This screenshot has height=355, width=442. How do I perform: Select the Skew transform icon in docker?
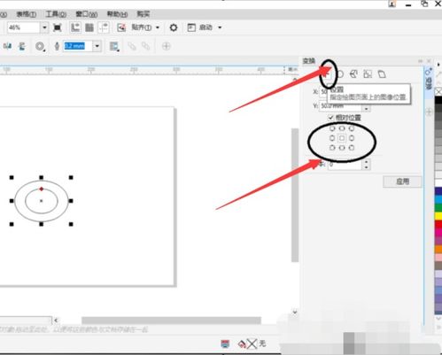coord(382,74)
